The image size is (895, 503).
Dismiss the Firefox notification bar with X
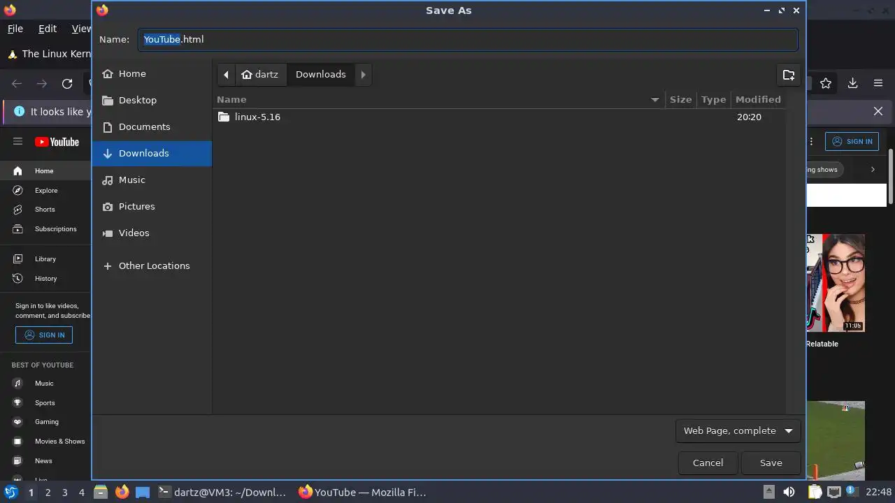(878, 111)
